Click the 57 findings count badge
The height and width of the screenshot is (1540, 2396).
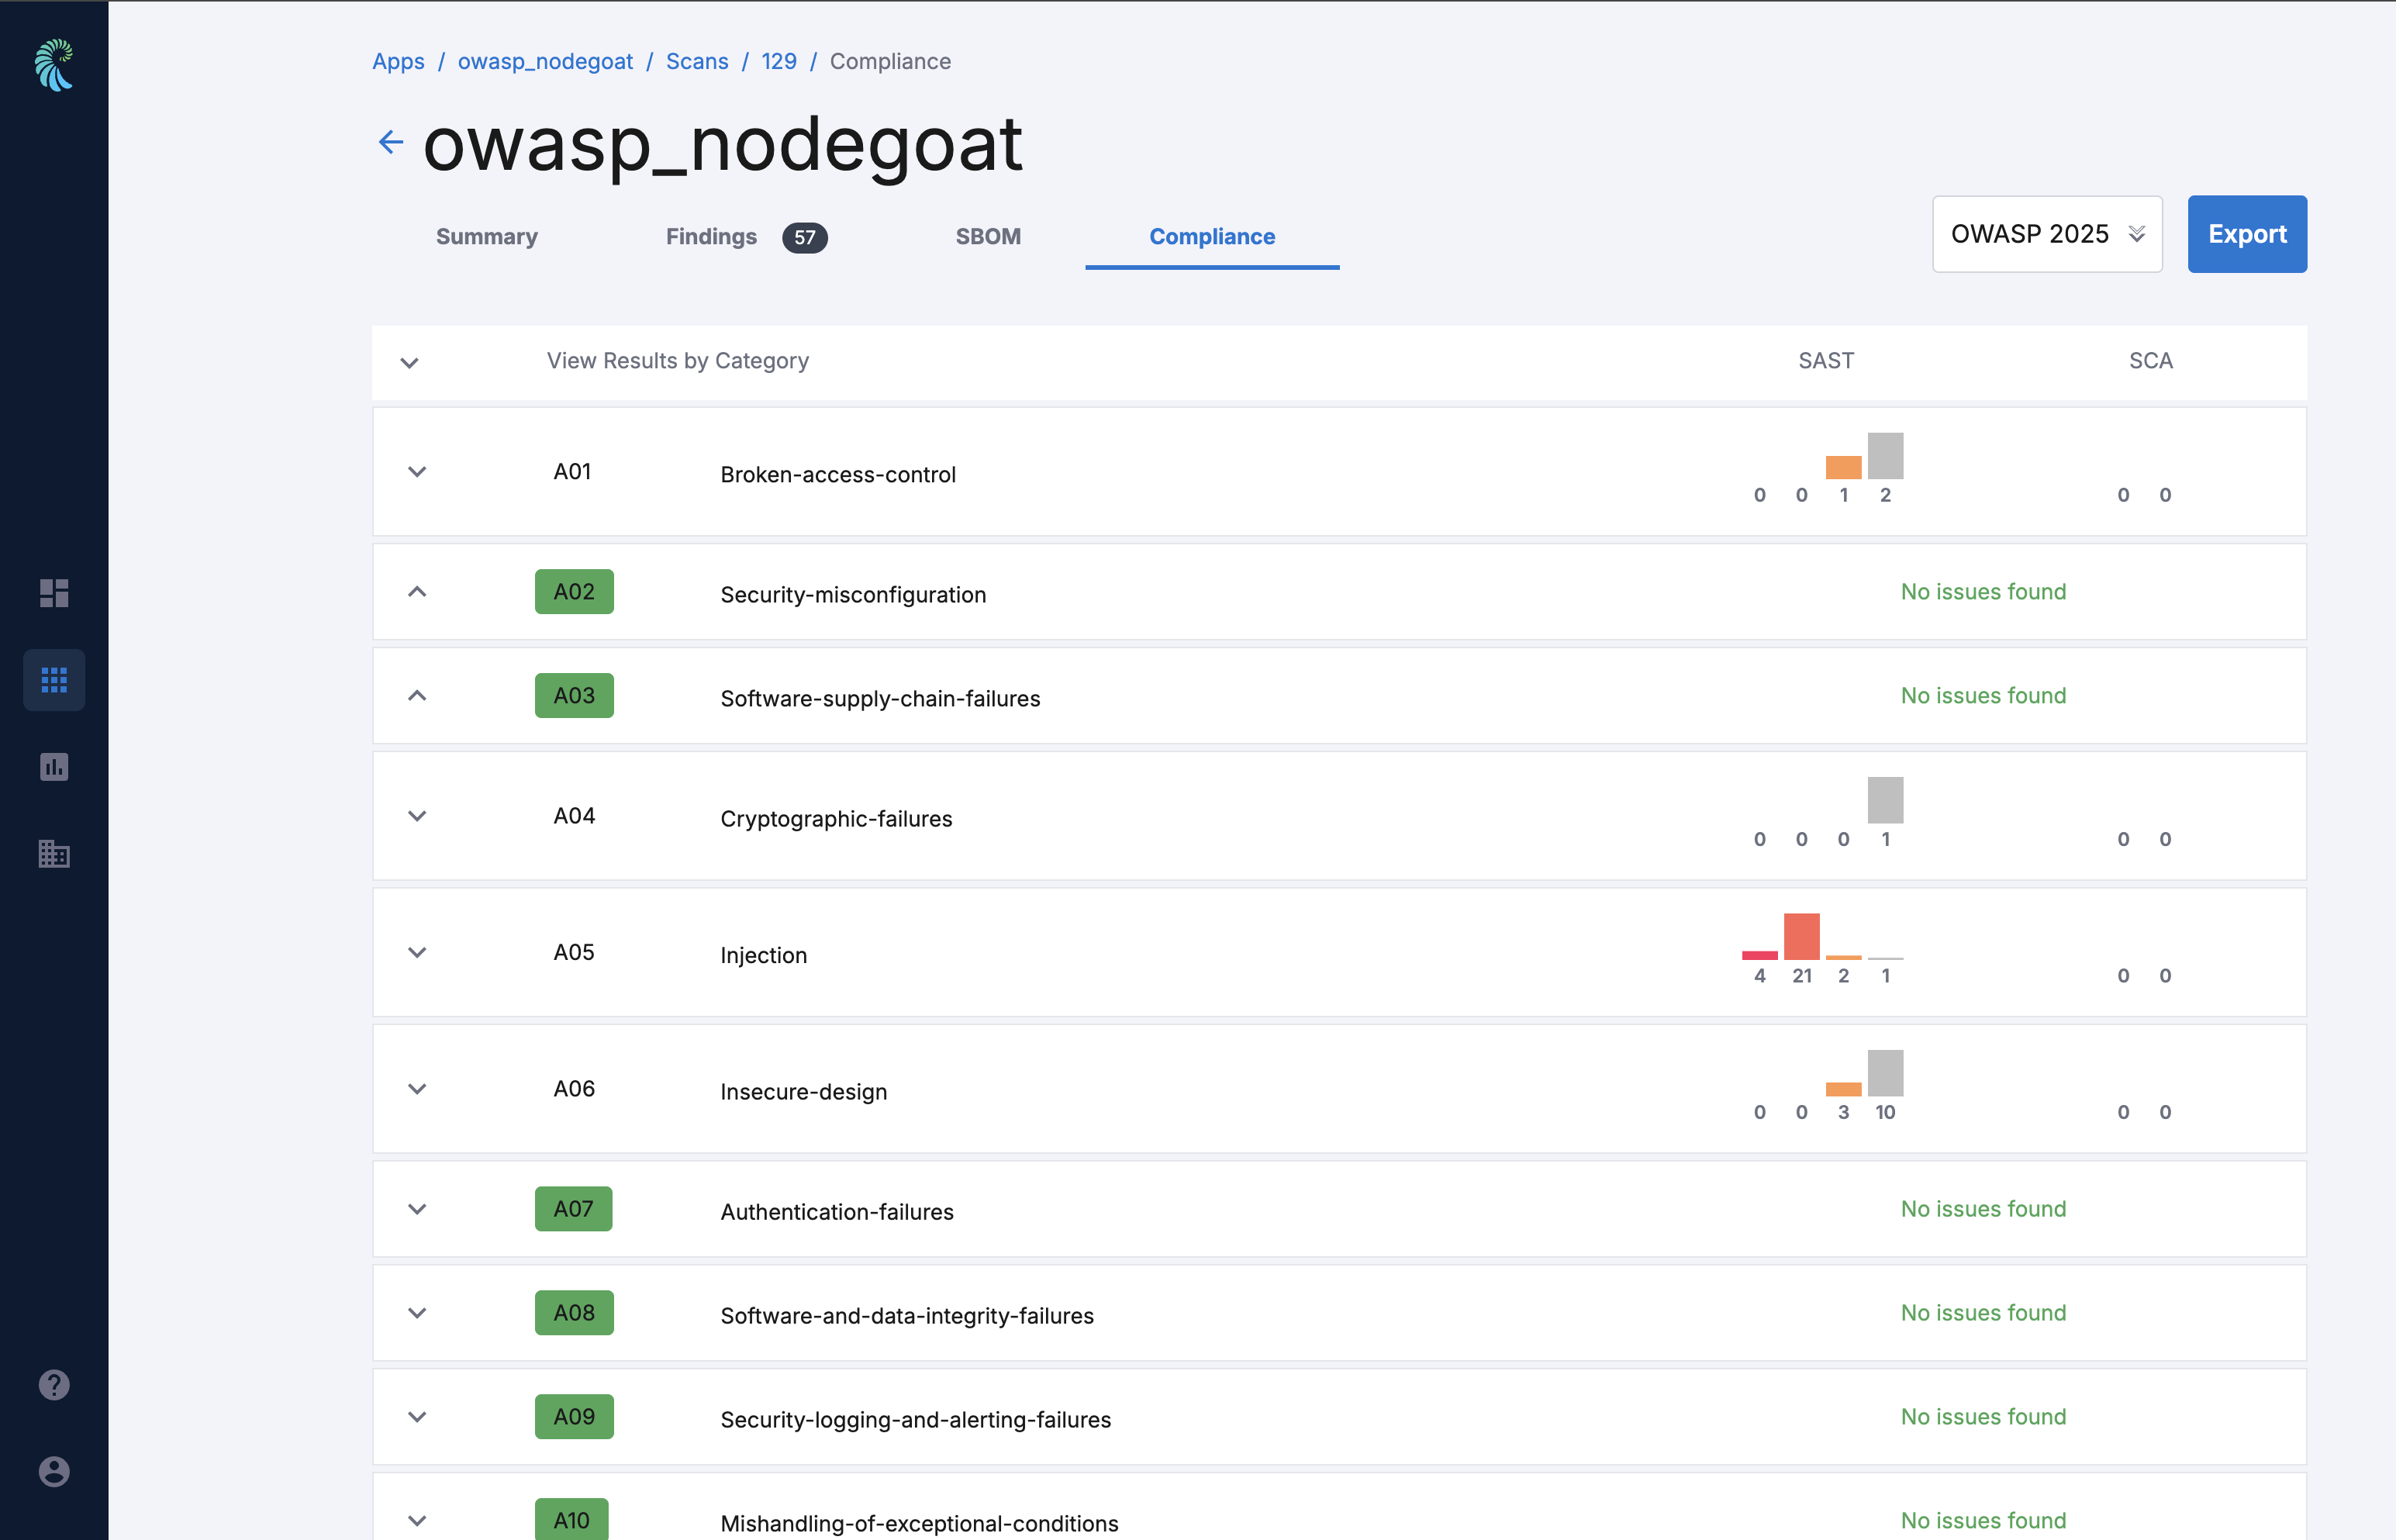pyautogui.click(x=805, y=238)
